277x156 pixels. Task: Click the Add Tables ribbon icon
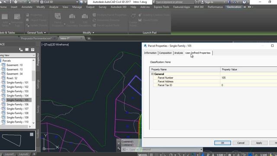click(5, 17)
